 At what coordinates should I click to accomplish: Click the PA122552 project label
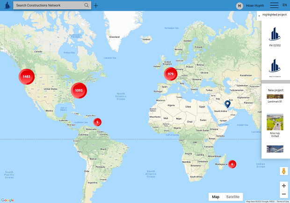275,45
